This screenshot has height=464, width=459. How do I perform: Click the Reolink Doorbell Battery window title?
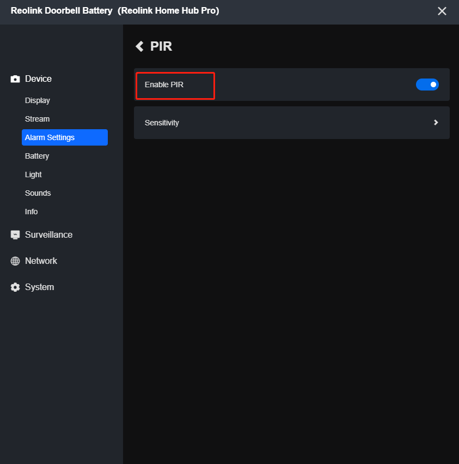(x=115, y=11)
